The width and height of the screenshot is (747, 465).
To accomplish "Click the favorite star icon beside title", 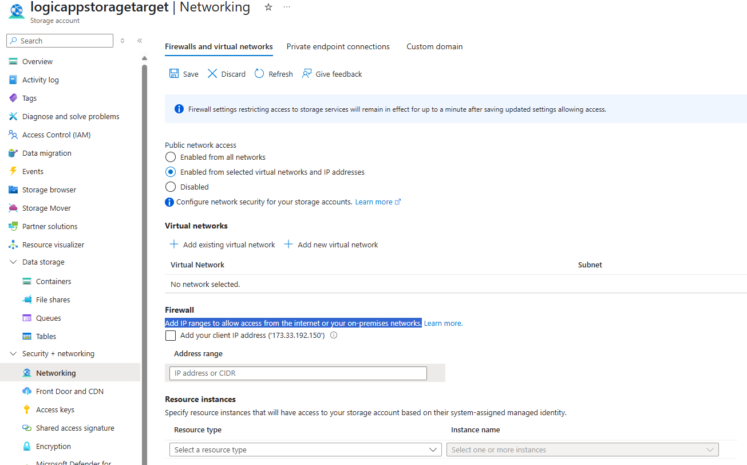I will pyautogui.click(x=268, y=7).
